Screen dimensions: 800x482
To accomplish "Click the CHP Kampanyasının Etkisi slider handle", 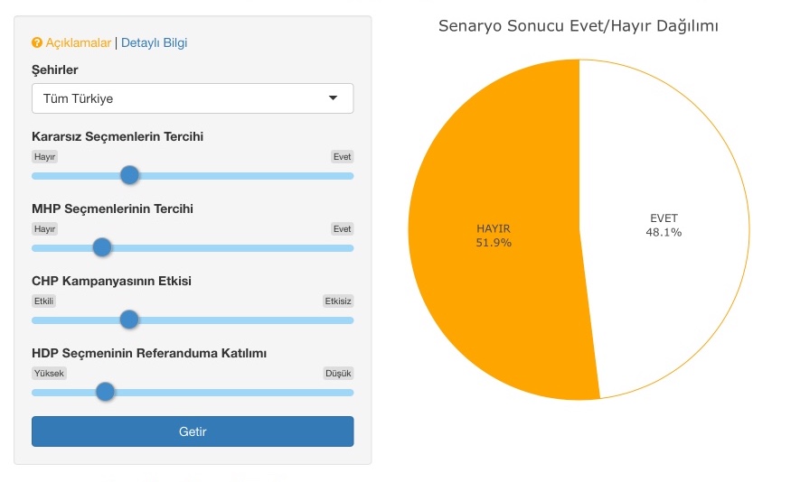I will (129, 320).
